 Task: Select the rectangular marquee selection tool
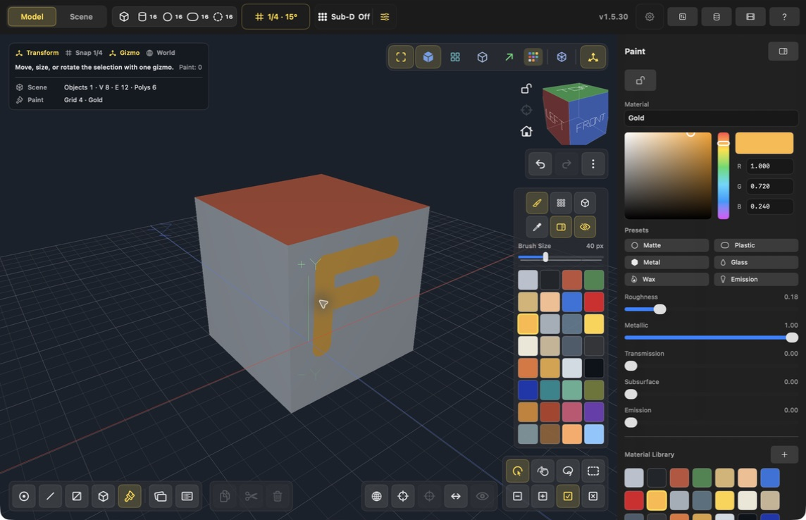[593, 471]
